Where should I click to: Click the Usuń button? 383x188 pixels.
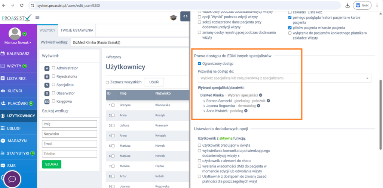(x=154, y=82)
